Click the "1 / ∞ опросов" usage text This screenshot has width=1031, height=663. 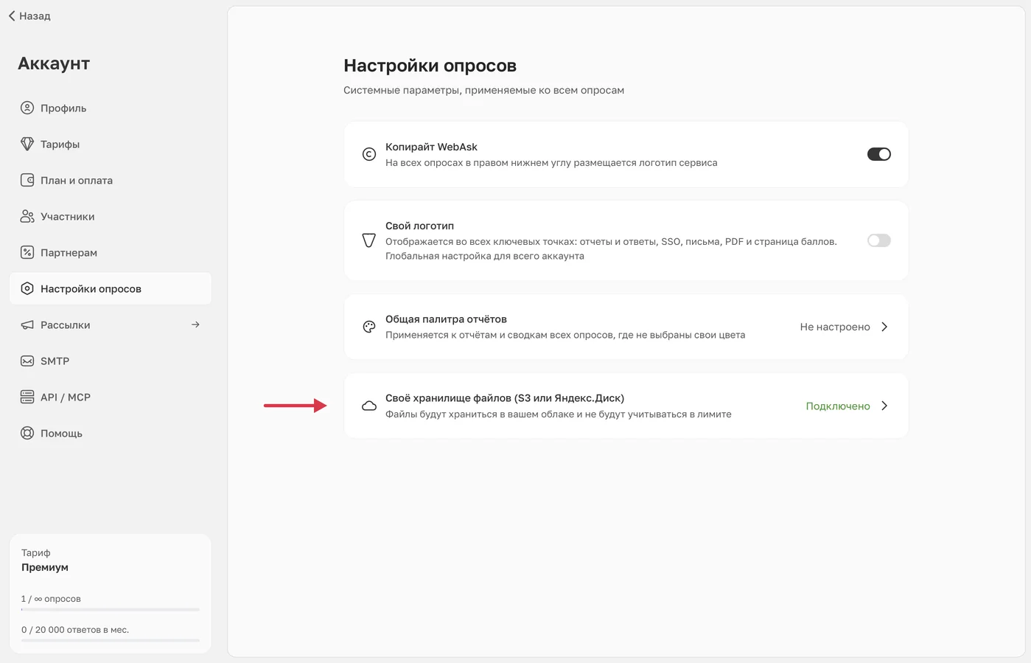click(51, 598)
